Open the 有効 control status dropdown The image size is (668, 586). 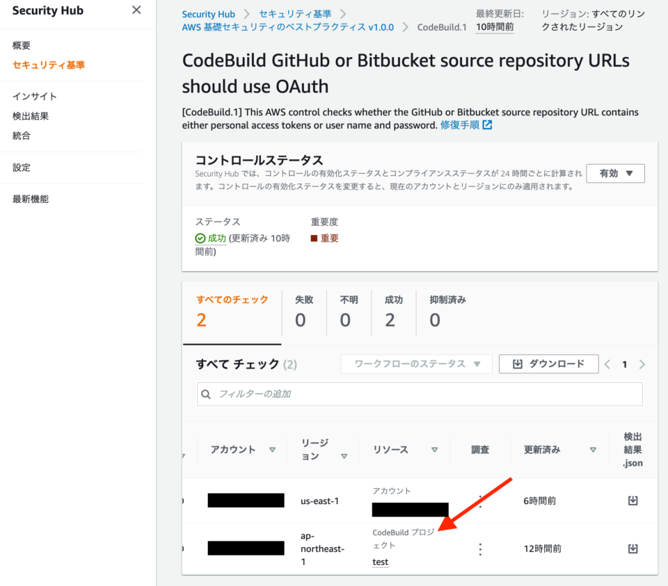pyautogui.click(x=615, y=173)
